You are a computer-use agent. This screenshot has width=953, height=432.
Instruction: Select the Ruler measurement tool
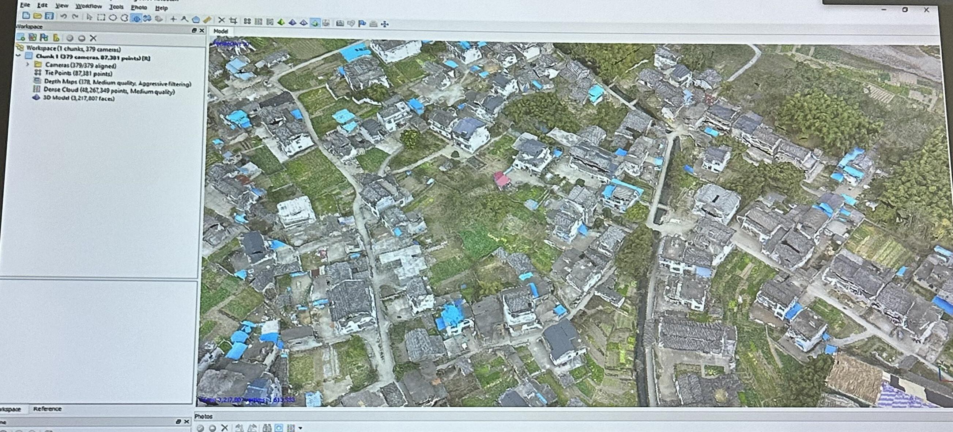click(208, 20)
